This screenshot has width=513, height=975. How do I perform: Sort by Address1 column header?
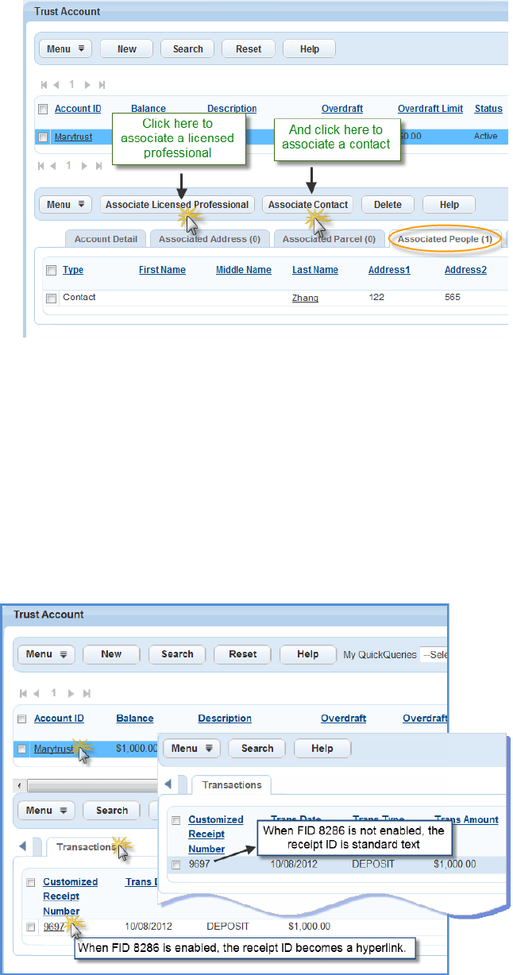pos(389,270)
